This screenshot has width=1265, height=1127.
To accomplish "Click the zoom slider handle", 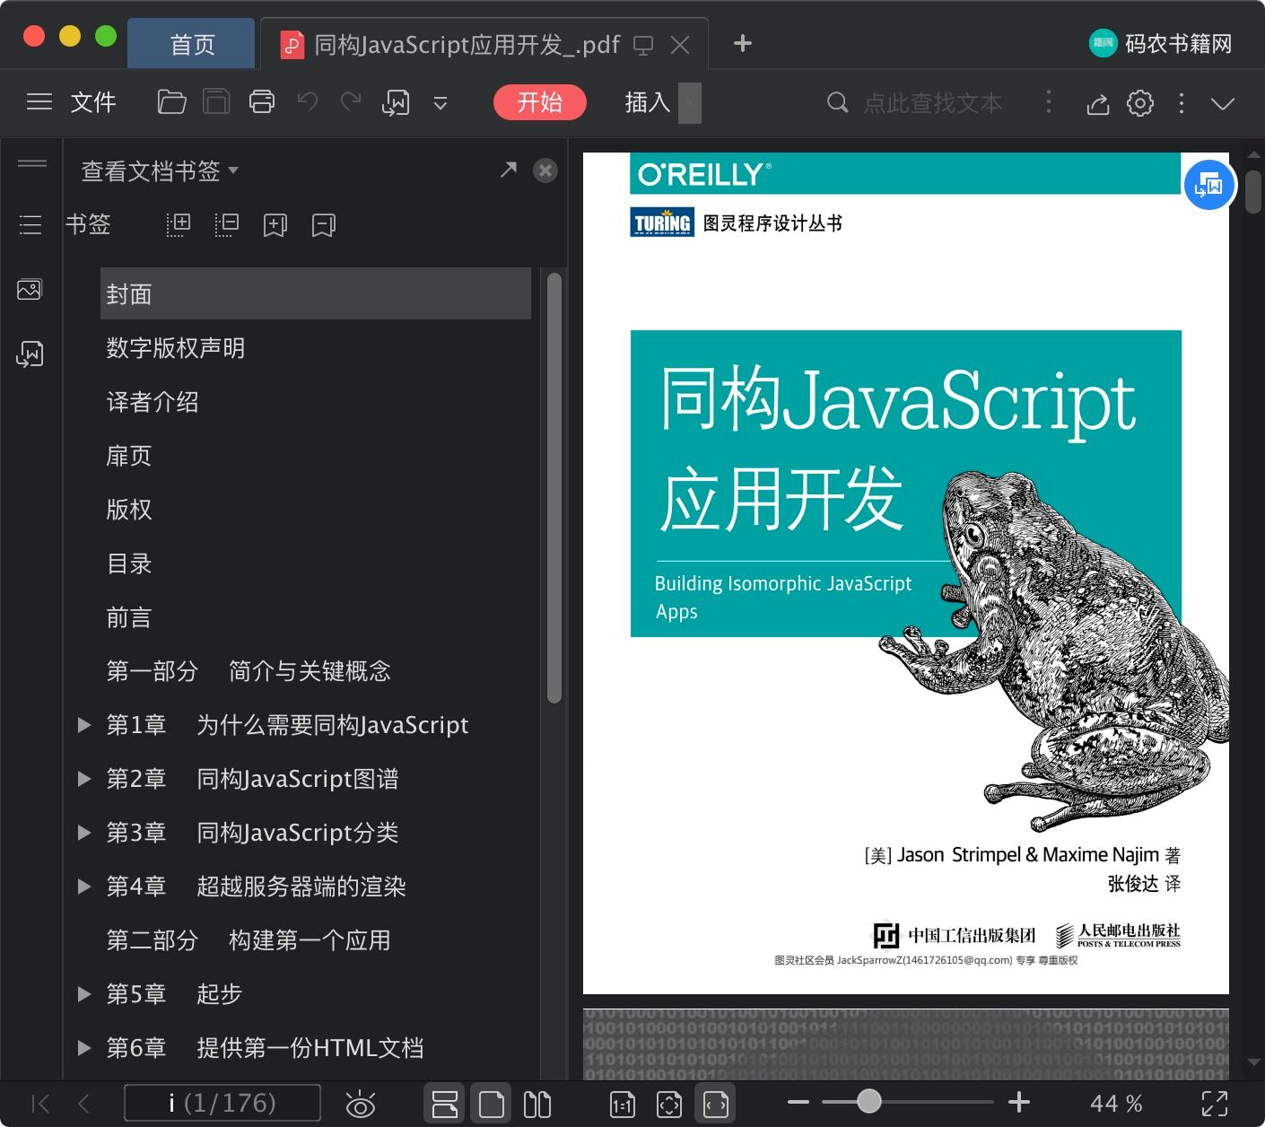I will click(868, 1101).
